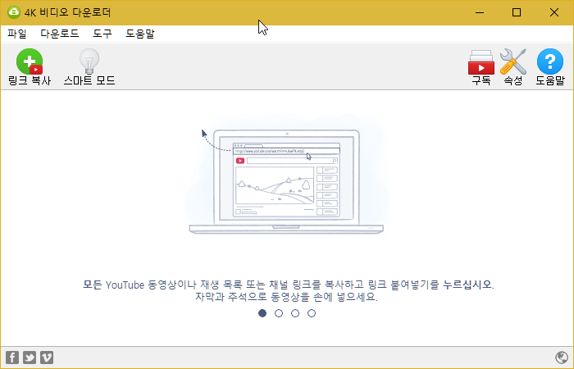This screenshot has height=369, width=574.
Task: Select the third slide indicator dot
Action: pyautogui.click(x=295, y=313)
